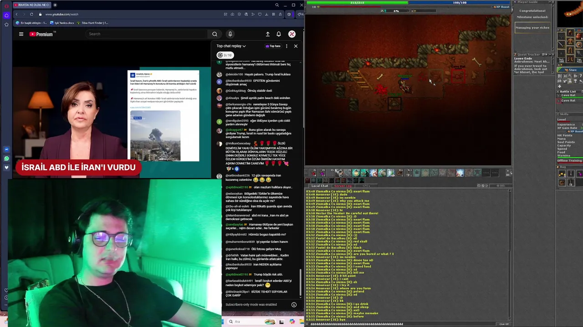Click the first golden Bag item

click(x=562, y=173)
